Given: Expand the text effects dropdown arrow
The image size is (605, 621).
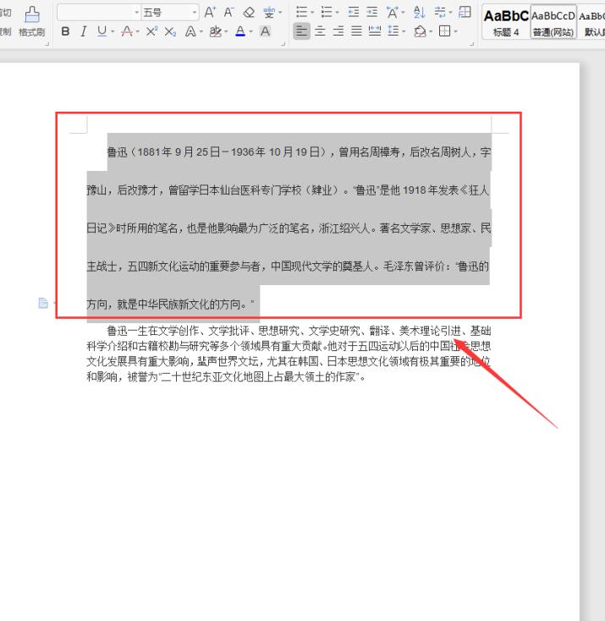Looking at the screenshot, I should pyautogui.click(x=201, y=31).
